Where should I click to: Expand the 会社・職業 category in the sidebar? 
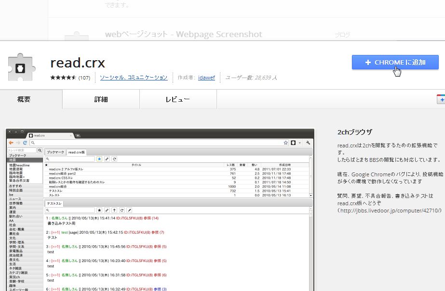pos(25,229)
